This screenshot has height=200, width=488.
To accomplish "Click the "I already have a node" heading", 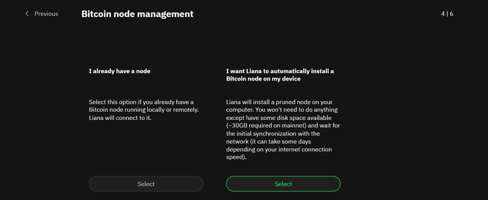I will pos(120,71).
